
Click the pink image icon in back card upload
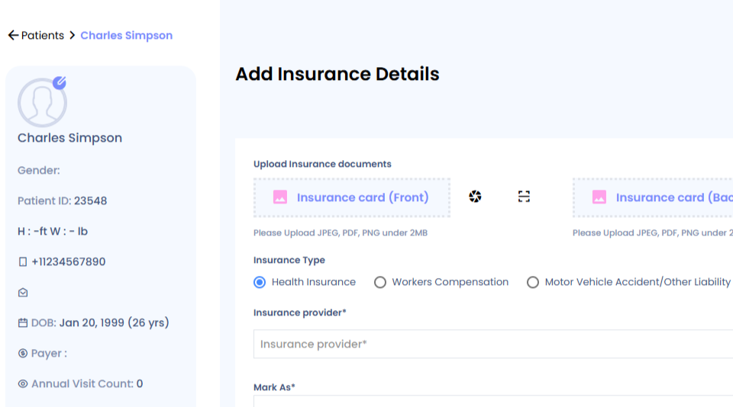(599, 197)
